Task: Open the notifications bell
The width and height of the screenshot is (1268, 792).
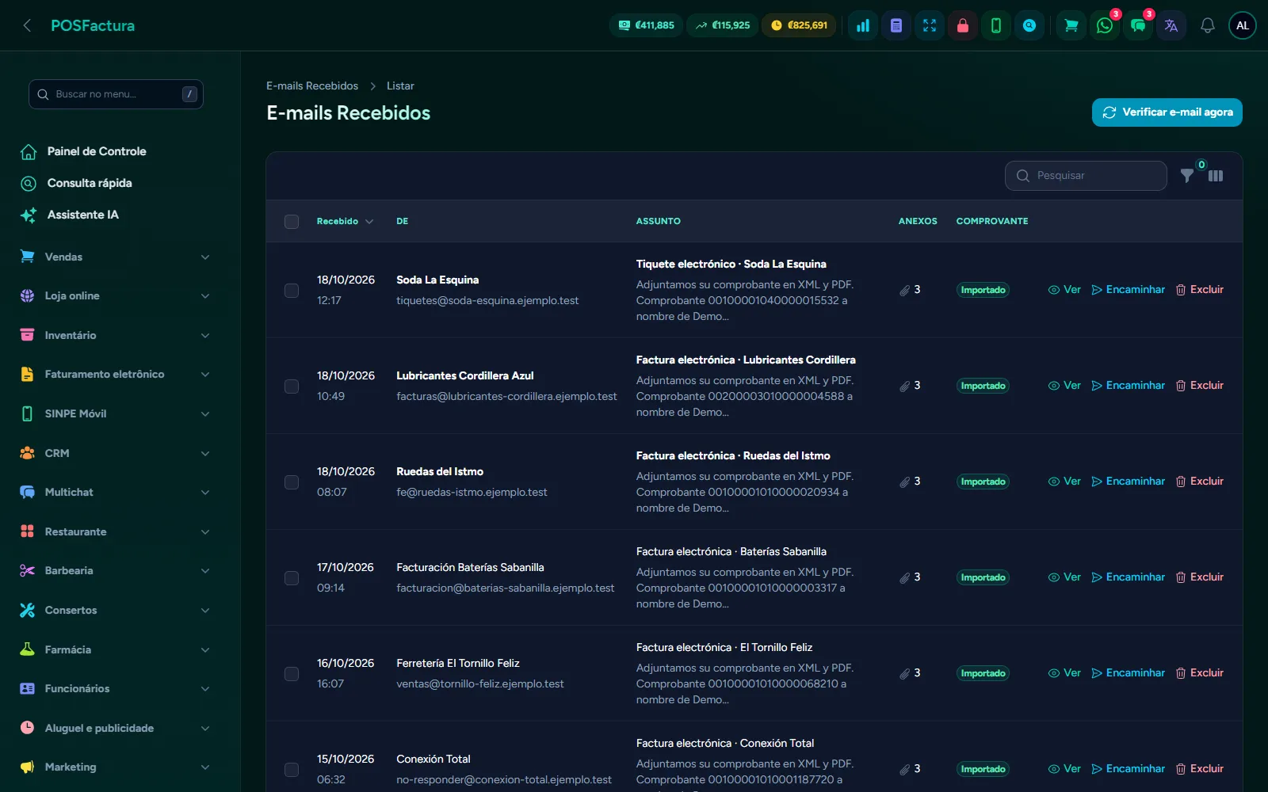Action: click(x=1207, y=25)
